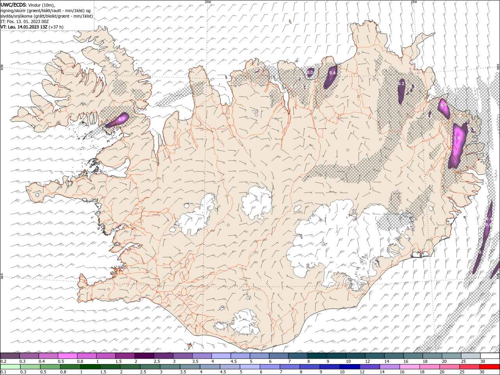Click the upper legend row's 25 light grey swatch
The image size is (500, 375).
[471, 356]
